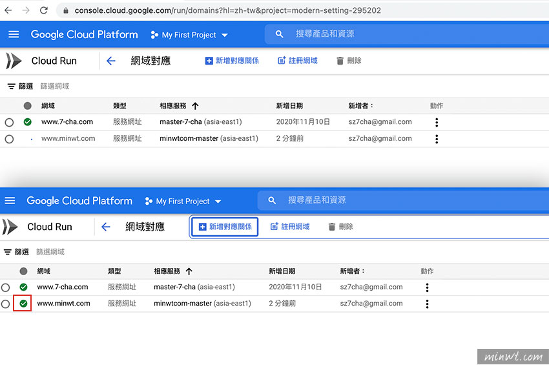Select radio button for www.7-cha.com in upper table
Screen dimensions: 549x365
10,122
